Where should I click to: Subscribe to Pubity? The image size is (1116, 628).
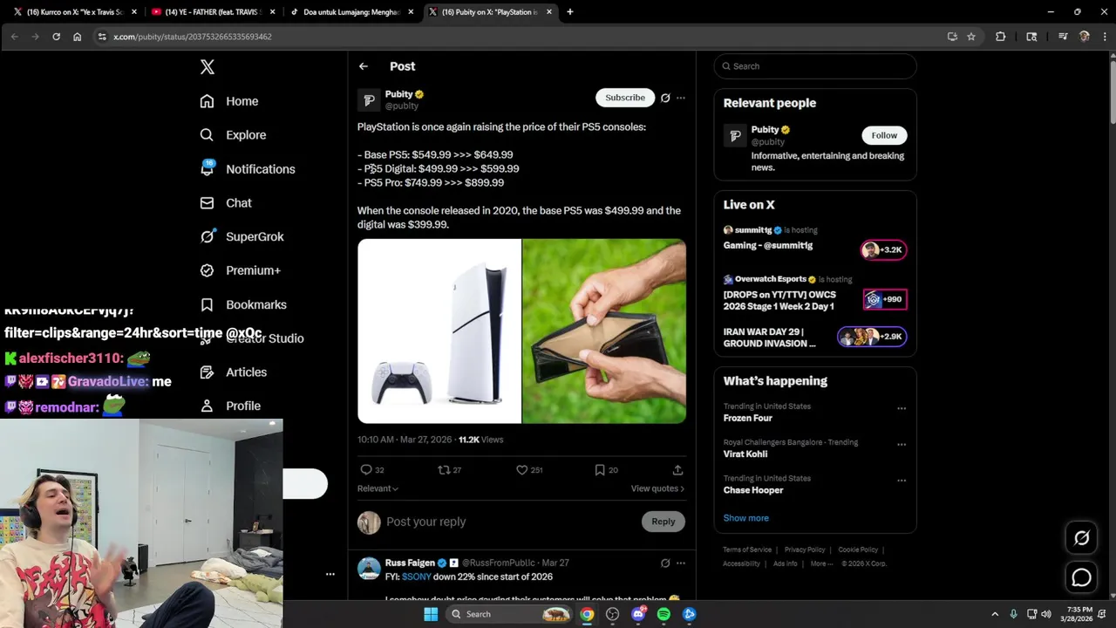click(625, 98)
